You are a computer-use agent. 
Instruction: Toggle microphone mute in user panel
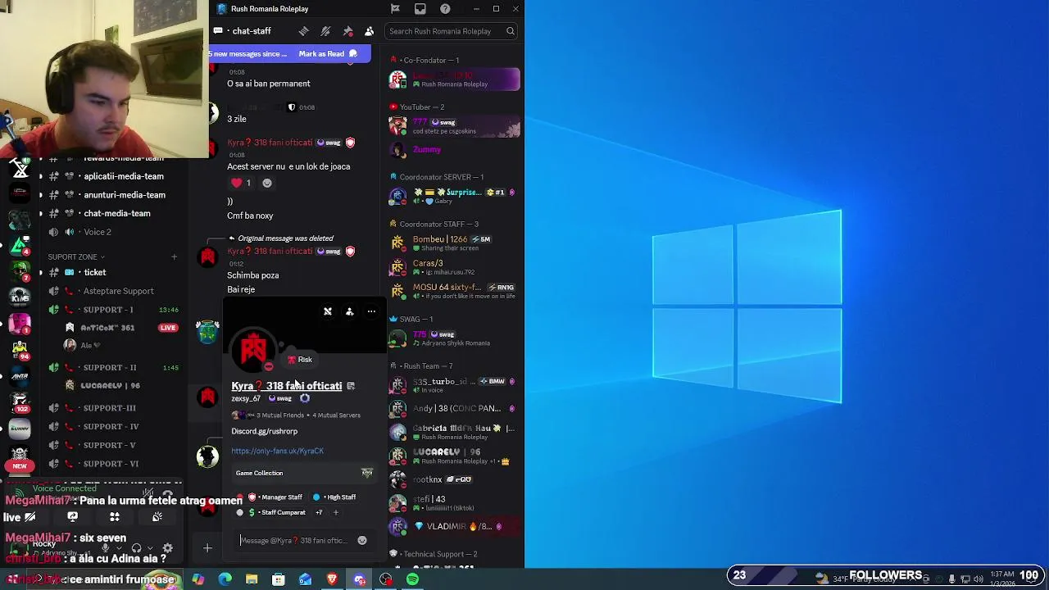pyautogui.click(x=105, y=548)
